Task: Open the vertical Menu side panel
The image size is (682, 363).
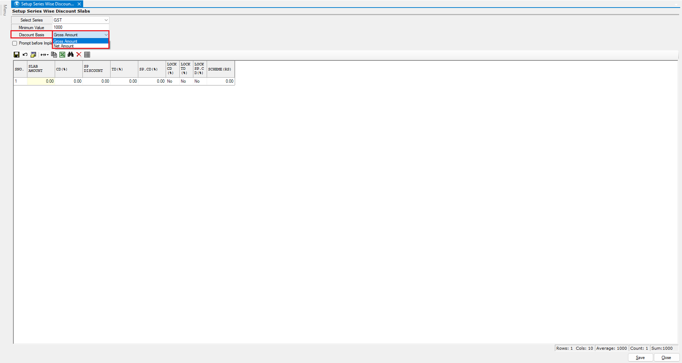Action: click(5, 10)
